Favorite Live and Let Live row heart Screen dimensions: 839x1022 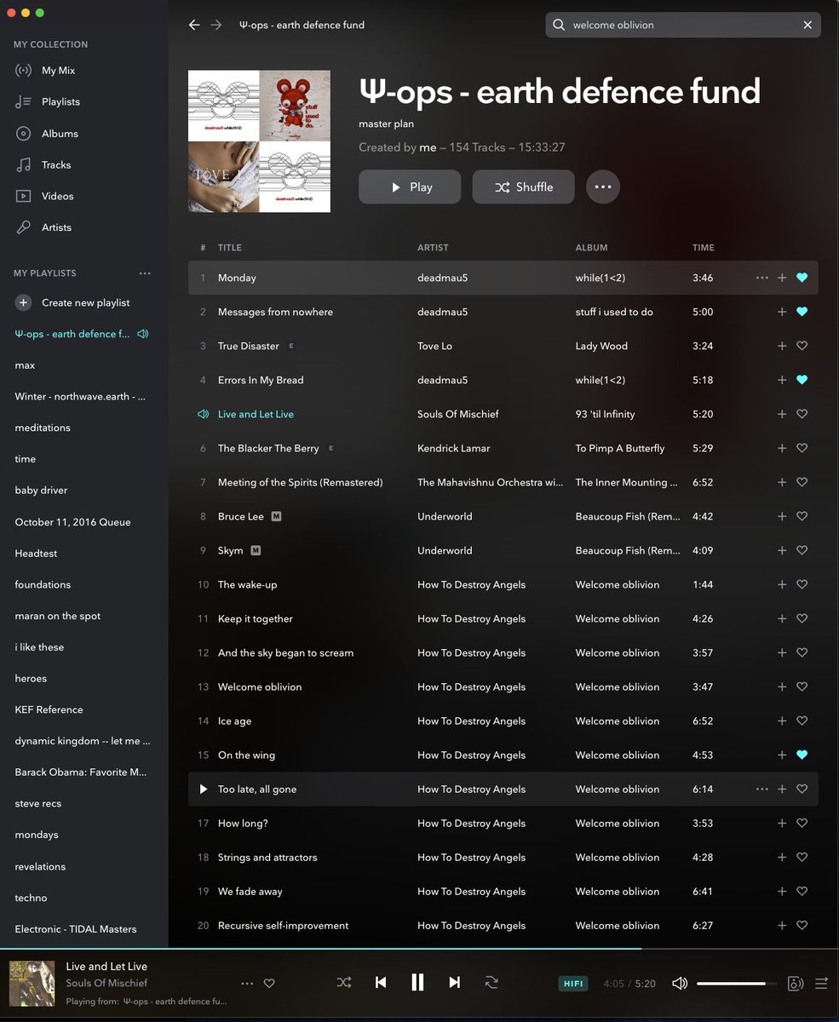click(802, 414)
